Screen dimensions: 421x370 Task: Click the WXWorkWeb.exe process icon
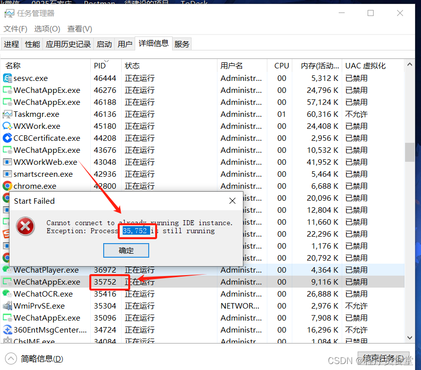7,162
